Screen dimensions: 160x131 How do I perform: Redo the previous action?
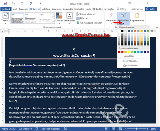22,3
